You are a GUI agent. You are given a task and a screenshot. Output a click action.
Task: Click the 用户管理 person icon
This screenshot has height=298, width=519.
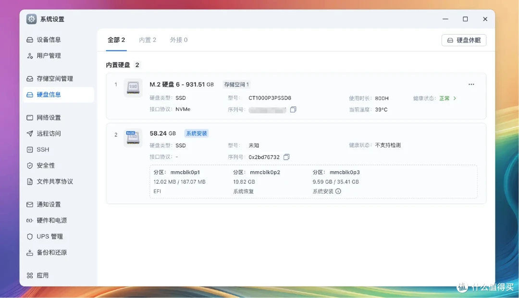click(x=30, y=56)
